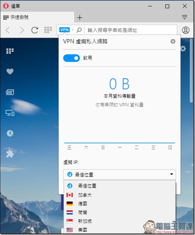Open sidebar news icon
The width and height of the screenshot is (195, 235).
(10, 92)
